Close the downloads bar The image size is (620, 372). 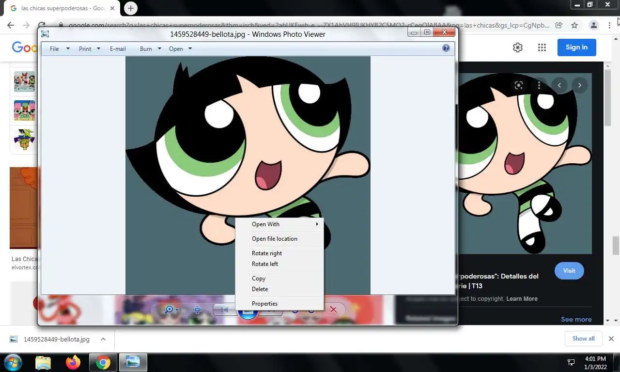click(611, 339)
